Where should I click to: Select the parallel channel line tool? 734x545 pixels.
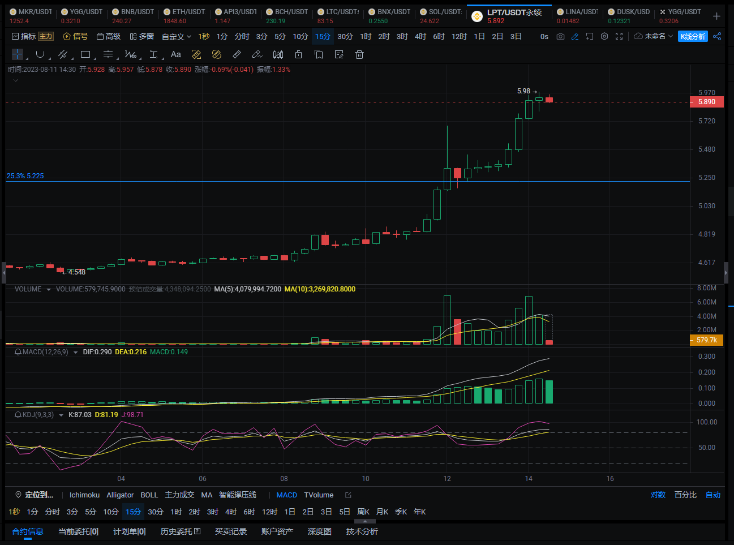63,54
